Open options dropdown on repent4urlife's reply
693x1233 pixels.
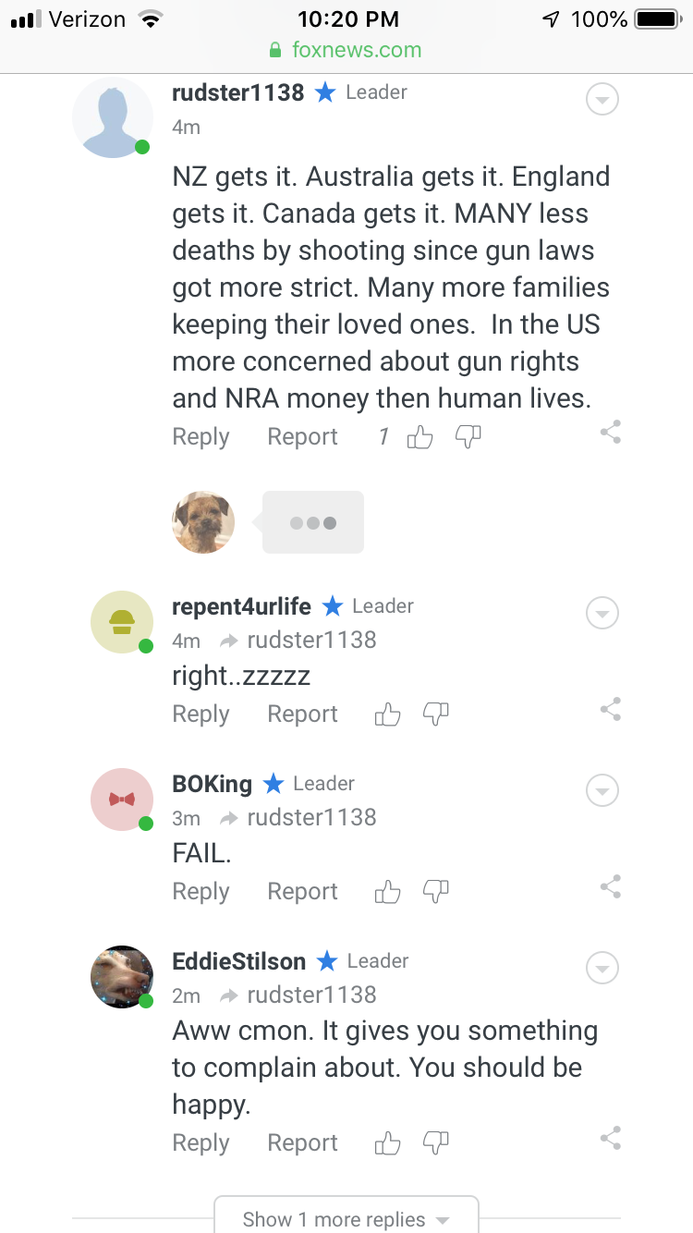pyautogui.click(x=602, y=613)
